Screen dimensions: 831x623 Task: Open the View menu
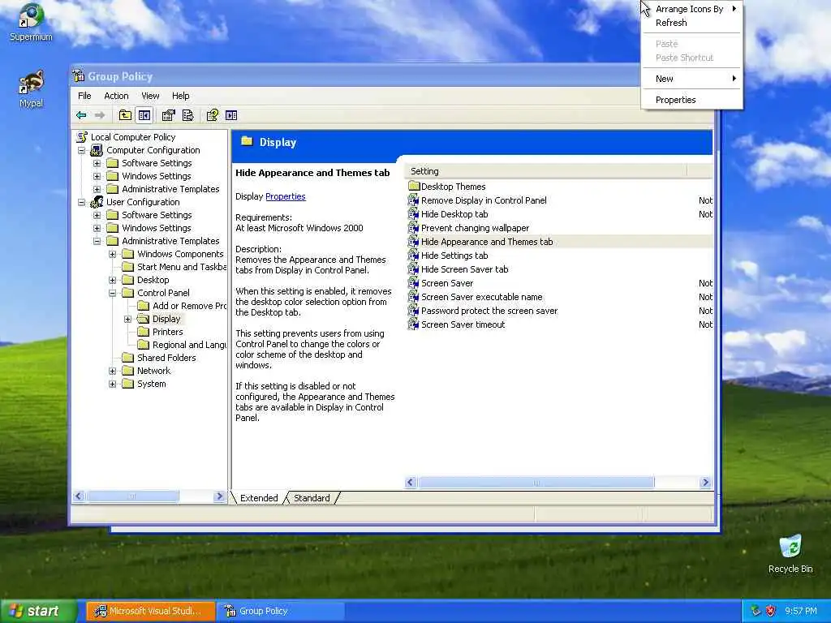[x=150, y=96]
